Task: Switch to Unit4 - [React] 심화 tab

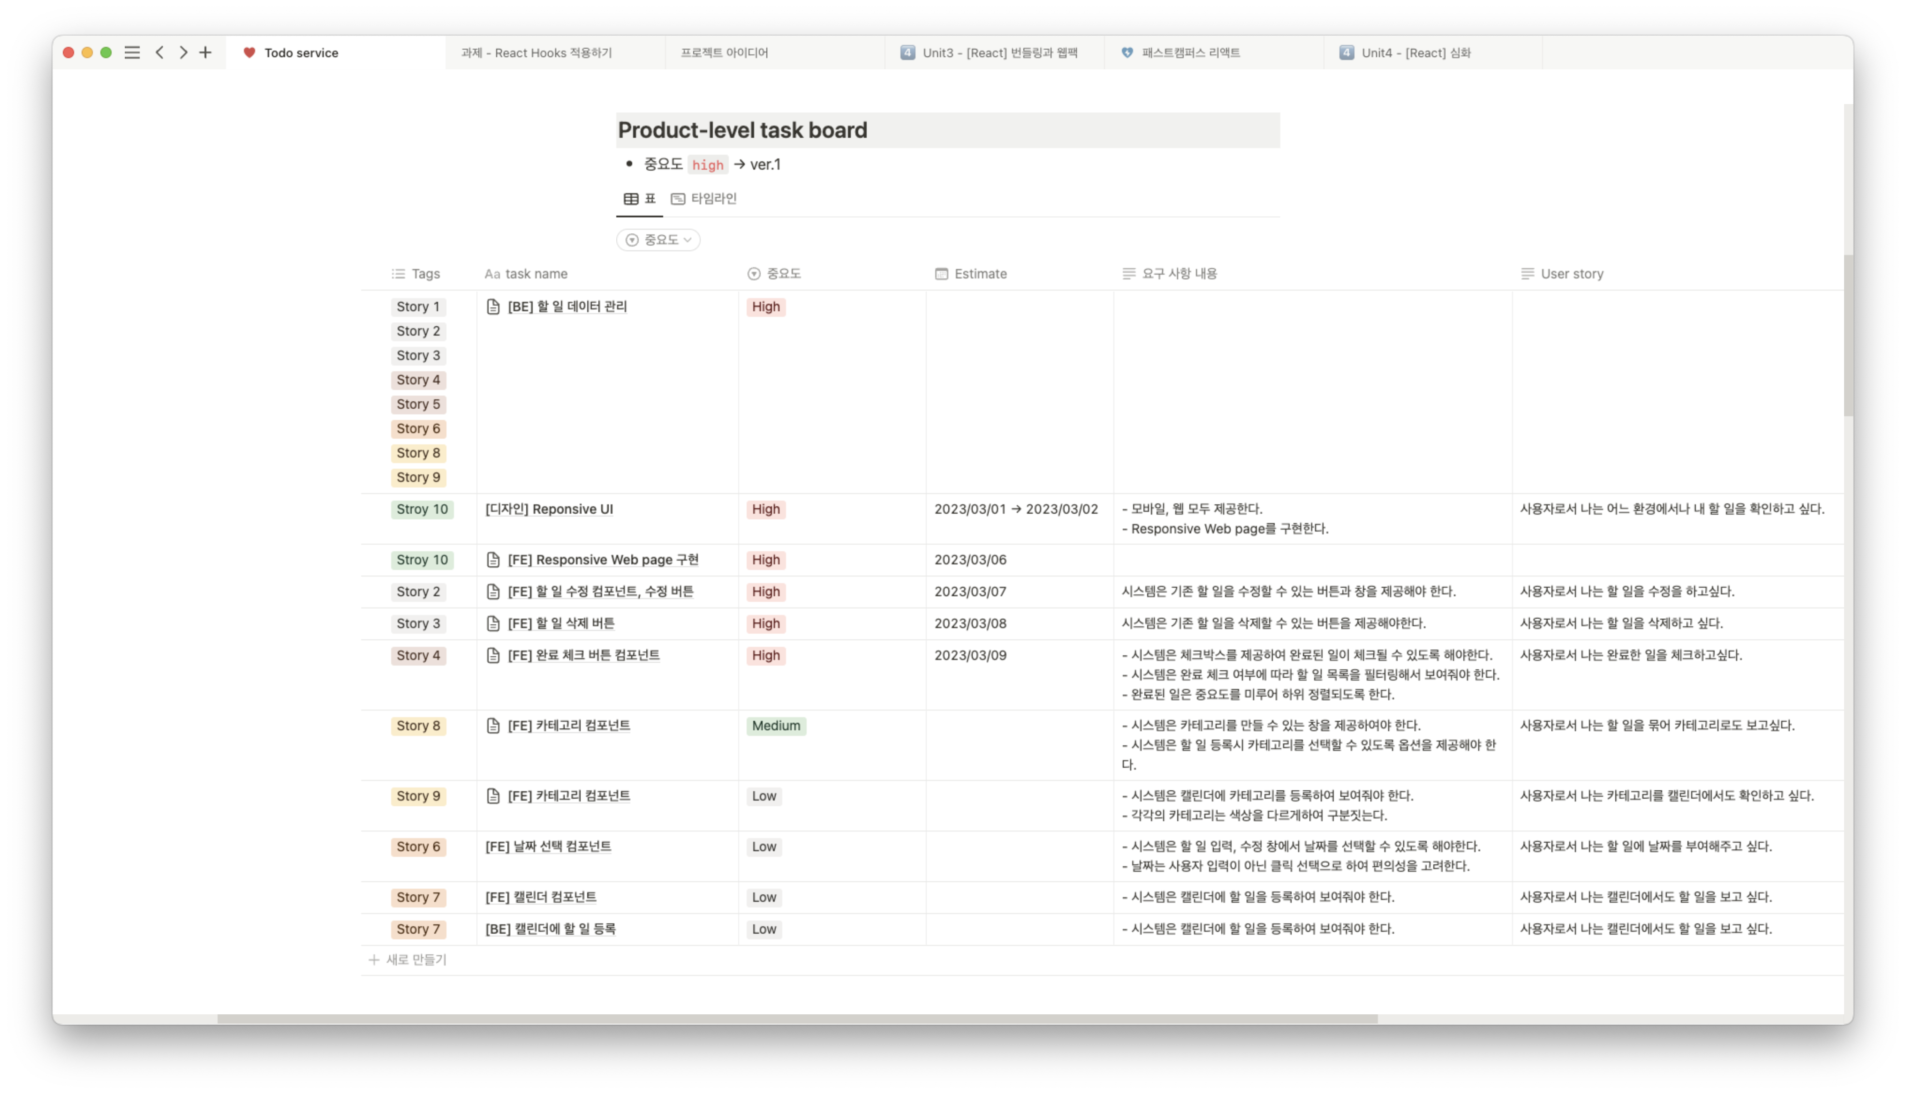Action: (1432, 52)
